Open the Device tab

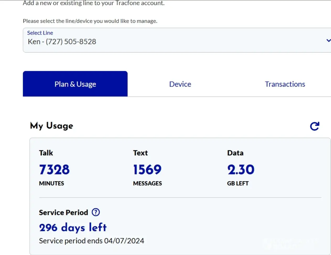[x=180, y=84]
